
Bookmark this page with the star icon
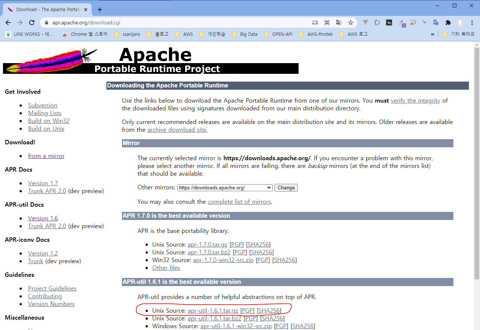(x=351, y=23)
